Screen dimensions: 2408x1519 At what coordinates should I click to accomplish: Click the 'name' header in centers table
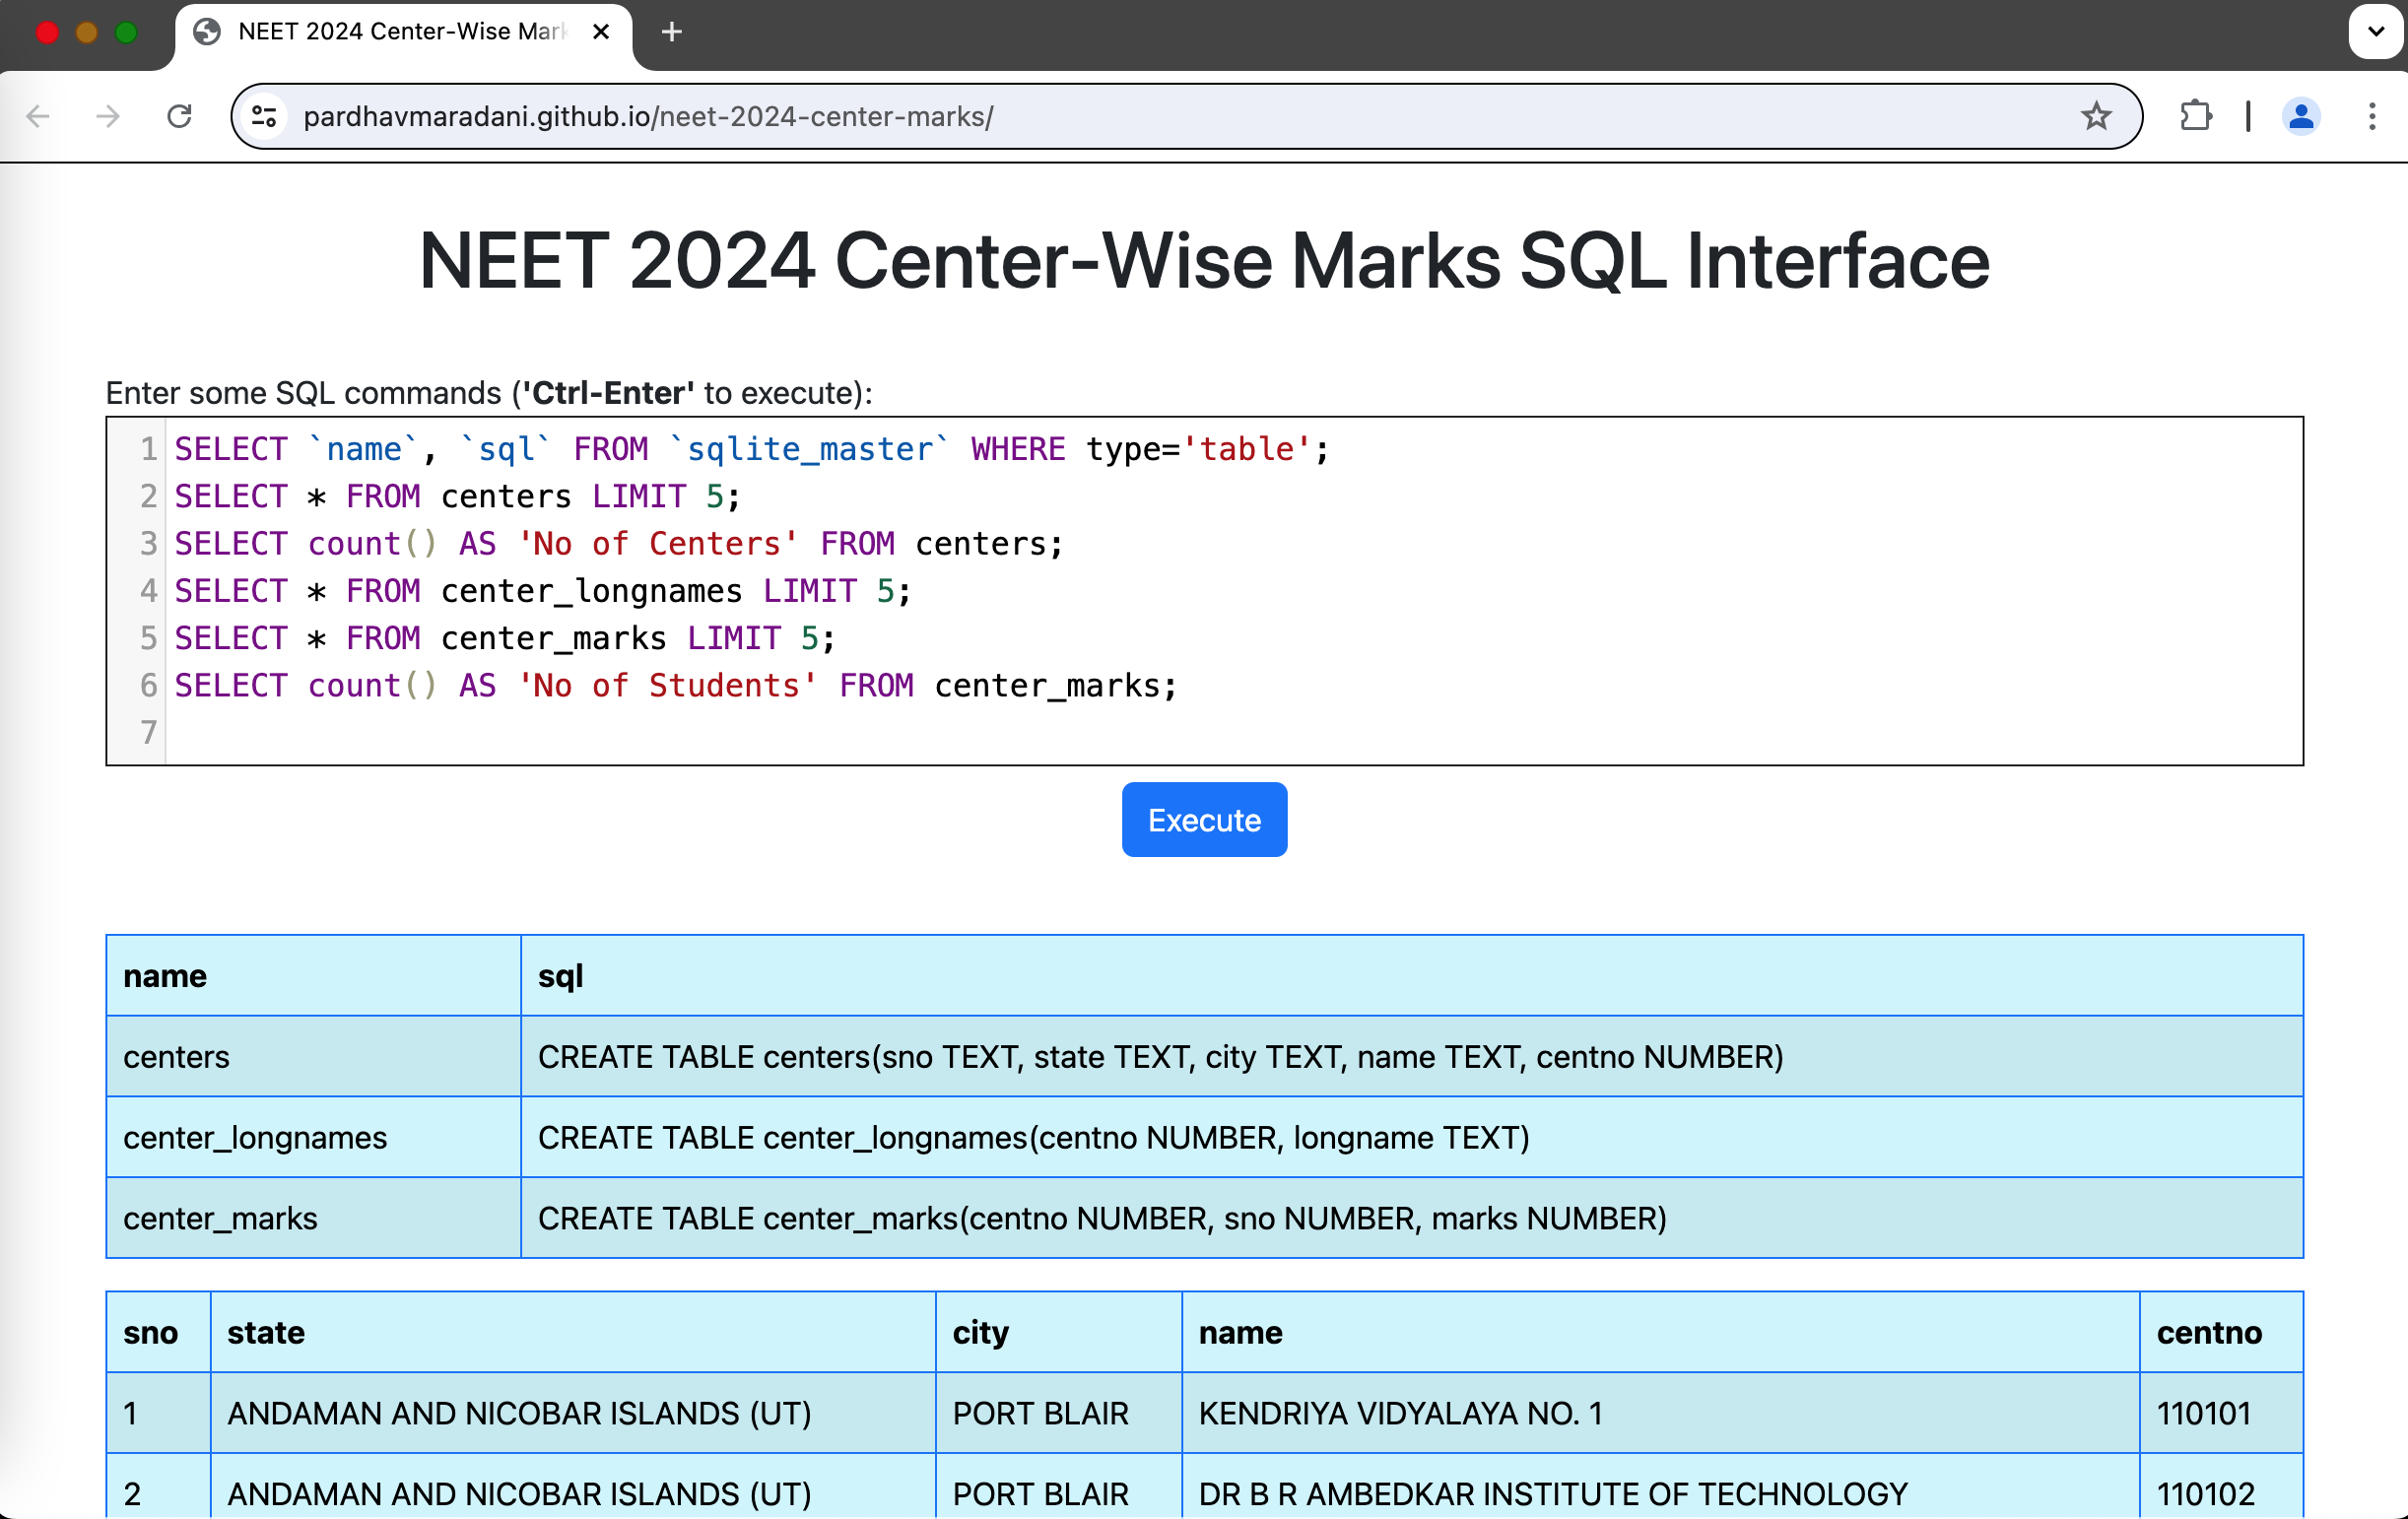(1661, 1332)
